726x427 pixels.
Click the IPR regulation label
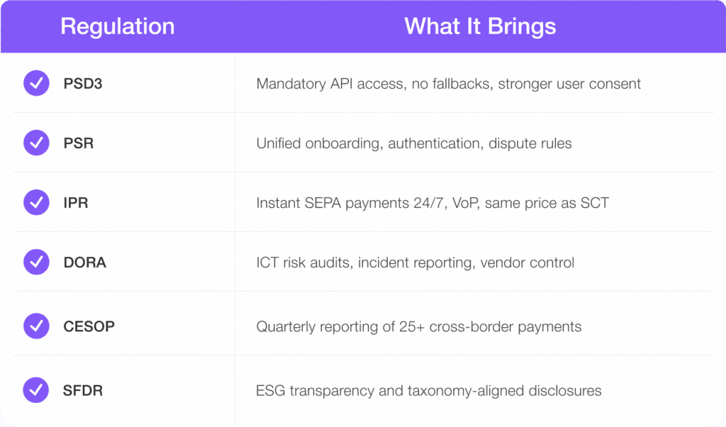tap(76, 203)
